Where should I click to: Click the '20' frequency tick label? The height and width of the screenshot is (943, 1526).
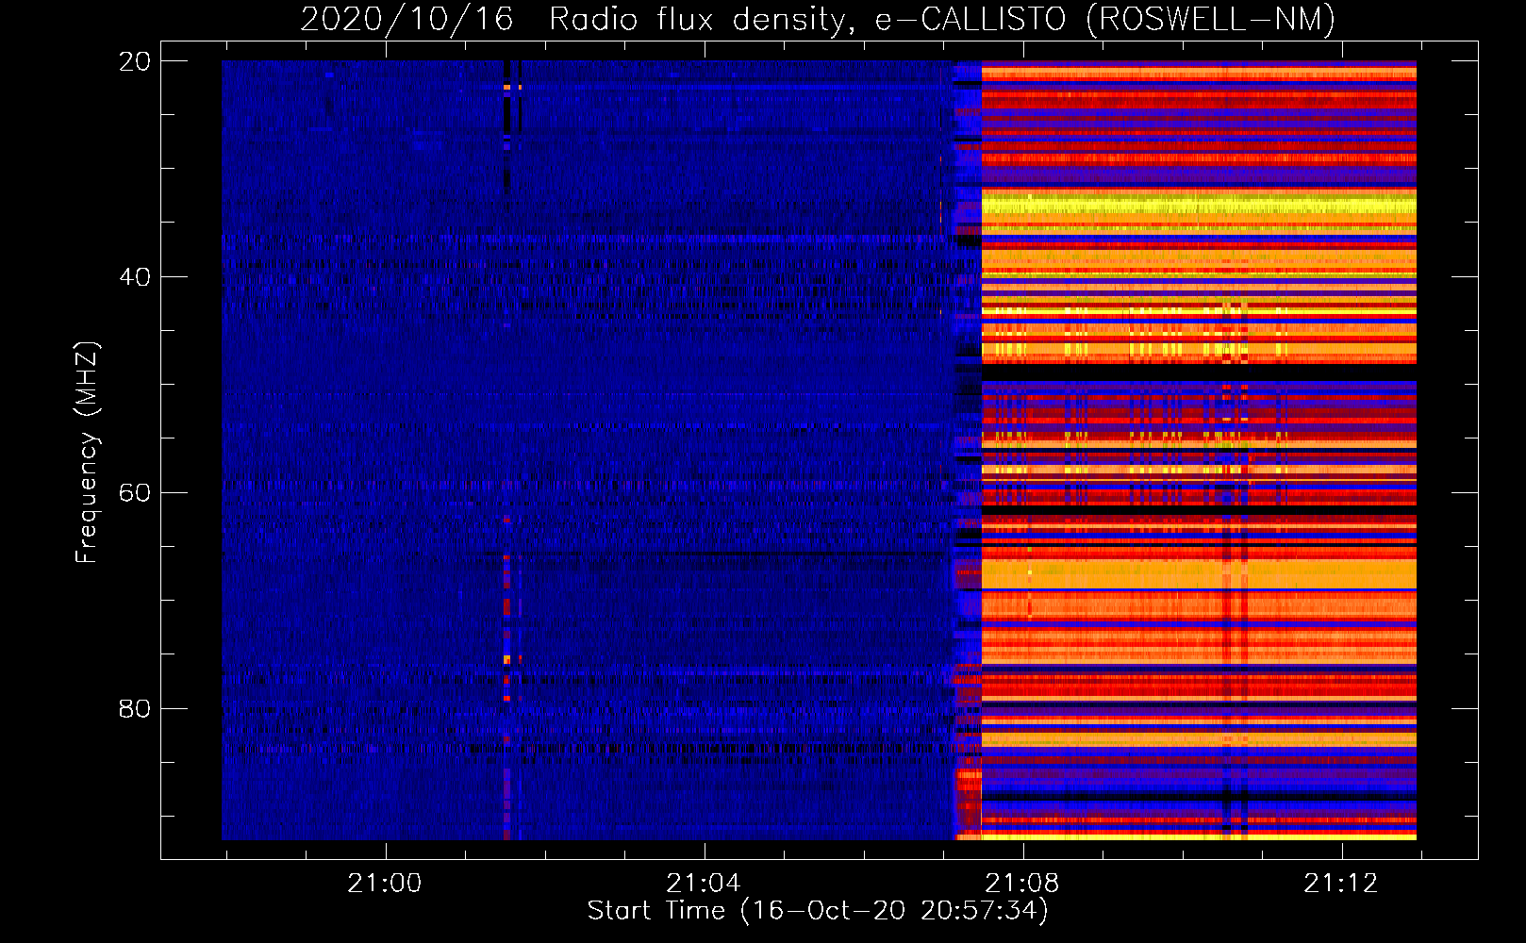click(x=134, y=61)
